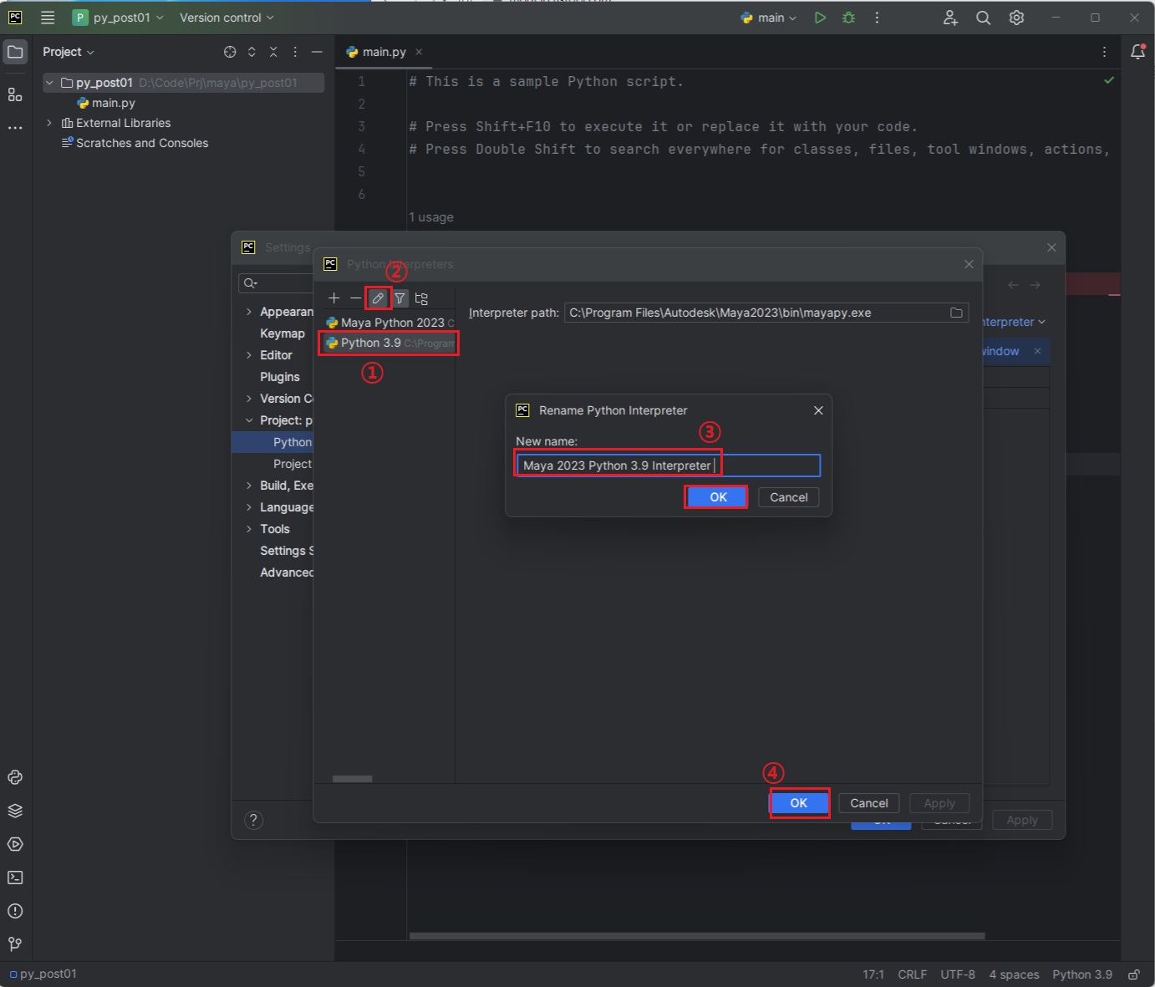
Task: Select Maya Python 2023 interpreter
Action: coord(389,323)
